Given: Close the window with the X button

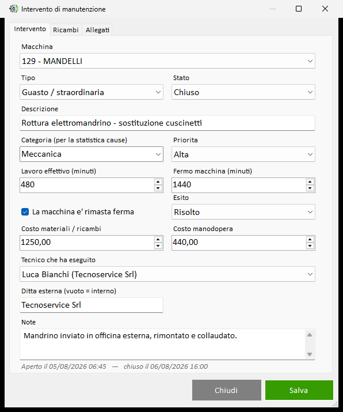Looking at the screenshot, I should tap(325, 9).
